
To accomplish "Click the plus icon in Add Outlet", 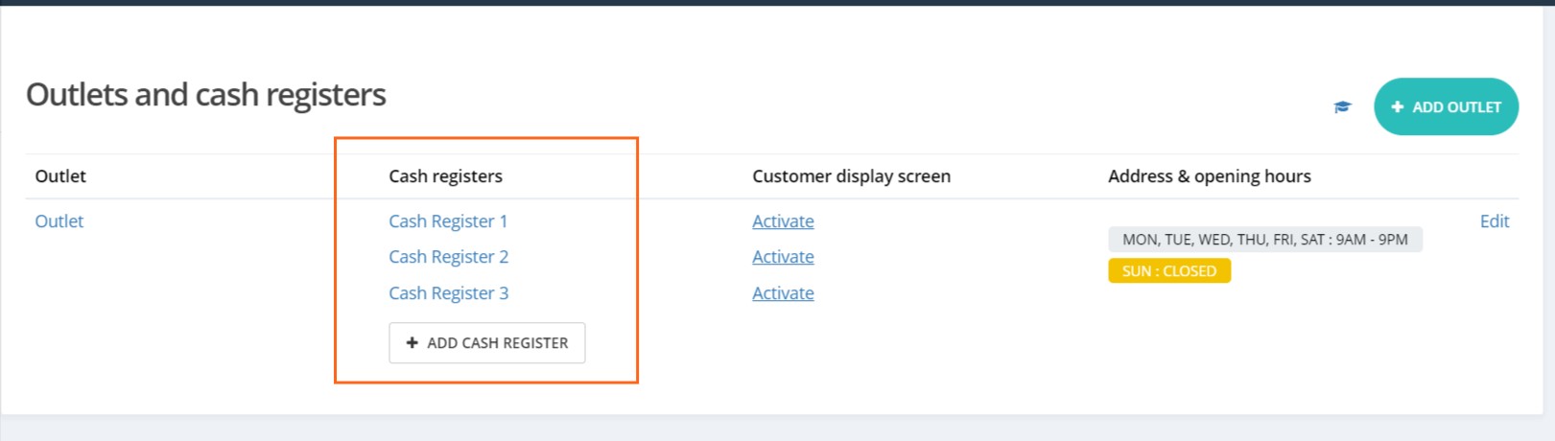I will 1397,107.
